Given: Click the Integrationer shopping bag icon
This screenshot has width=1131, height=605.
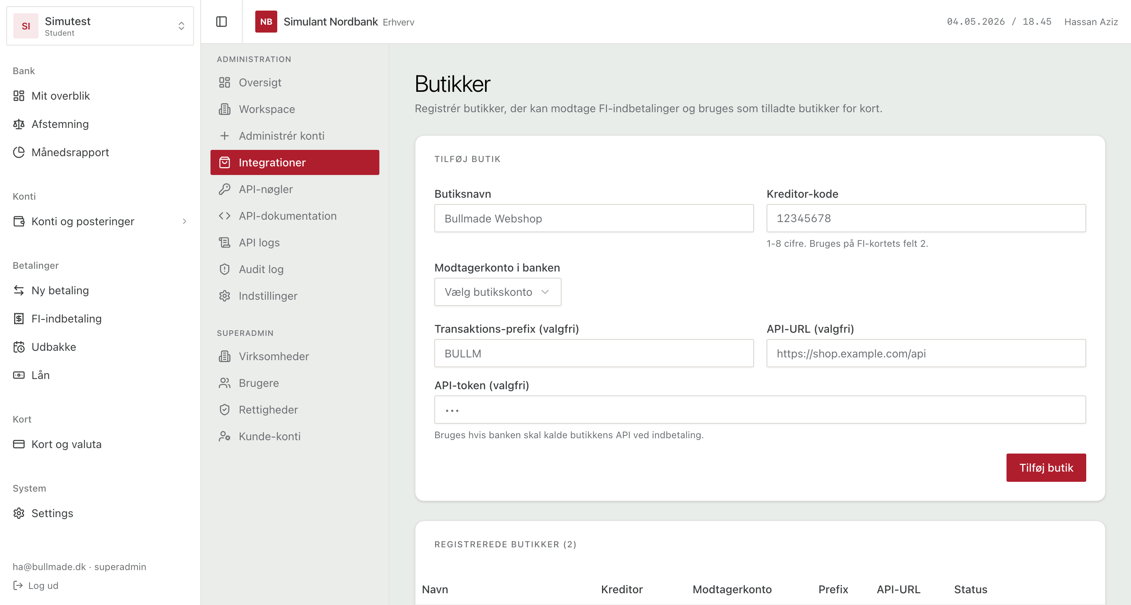Looking at the screenshot, I should [224, 162].
